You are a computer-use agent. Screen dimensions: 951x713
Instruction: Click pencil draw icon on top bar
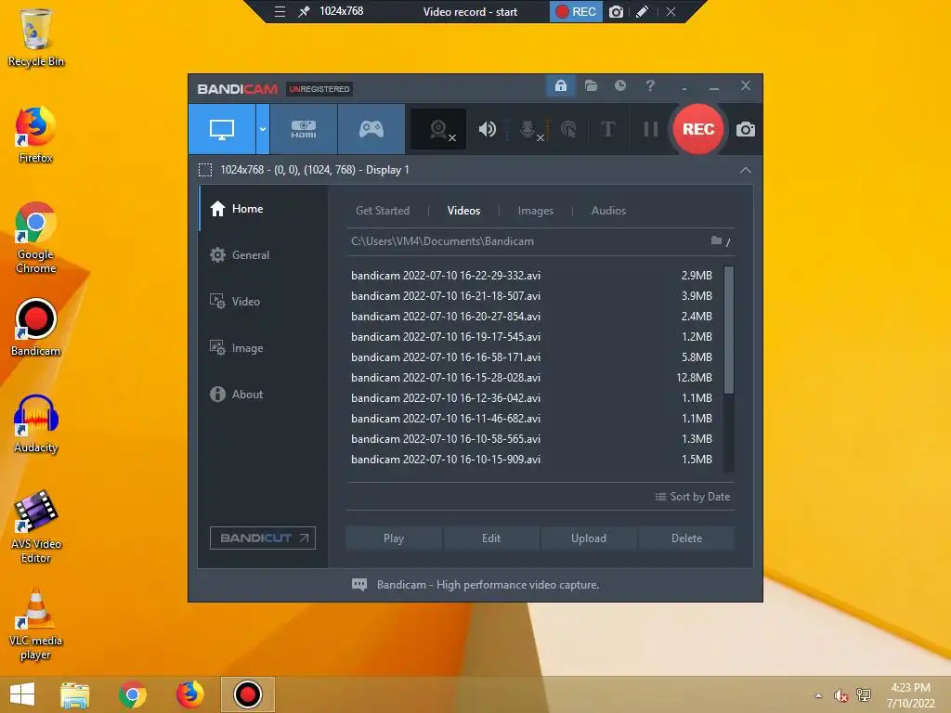point(643,11)
